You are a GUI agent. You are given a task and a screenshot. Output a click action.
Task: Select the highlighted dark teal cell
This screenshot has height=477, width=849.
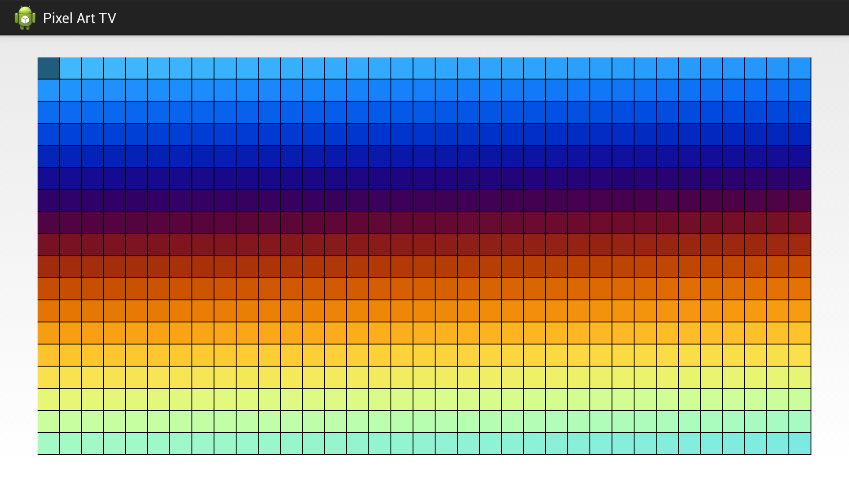tap(48, 68)
